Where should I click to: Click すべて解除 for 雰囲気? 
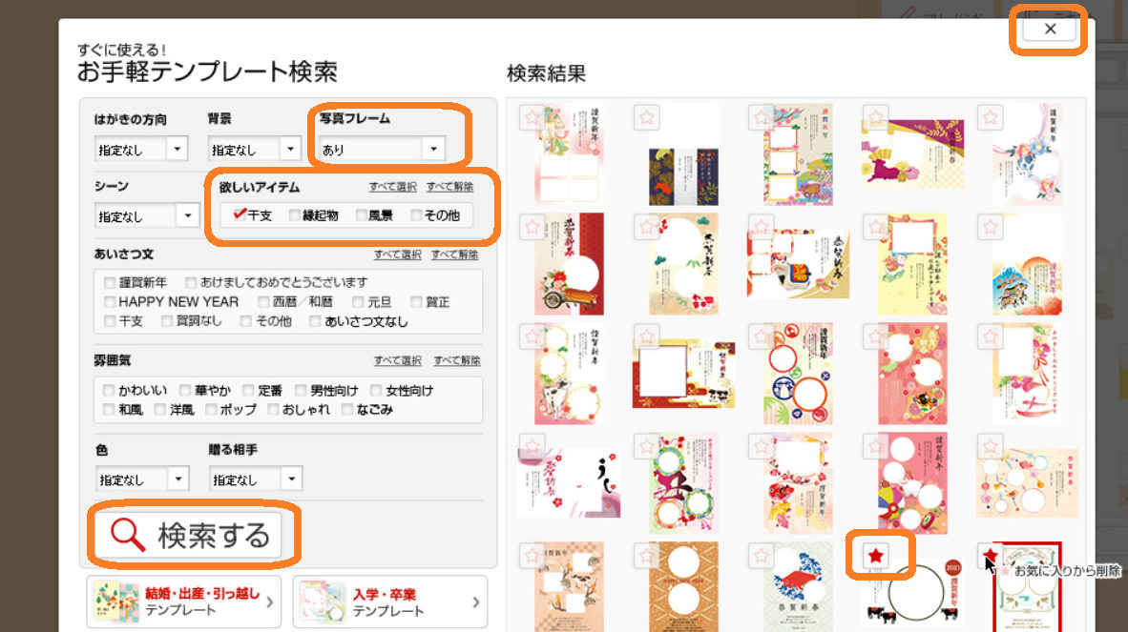pyautogui.click(x=457, y=360)
